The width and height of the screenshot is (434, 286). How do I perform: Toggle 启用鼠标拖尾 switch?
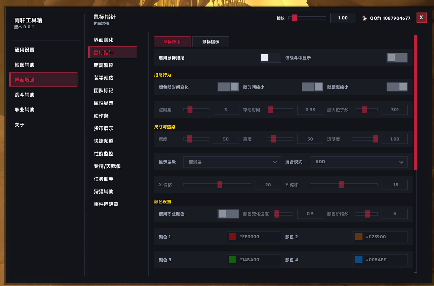tap(270, 58)
